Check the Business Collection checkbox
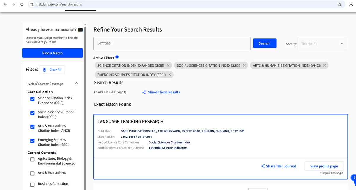 [x=33, y=184]
